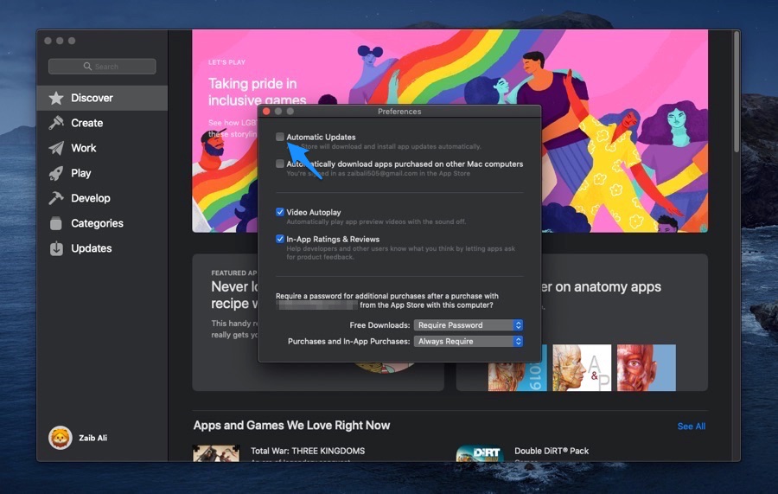The image size is (778, 494).
Task: Open the red muscle face anatomy thumbnail
Action: (x=646, y=368)
